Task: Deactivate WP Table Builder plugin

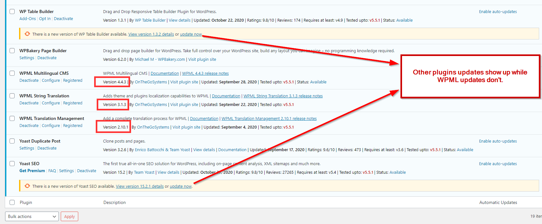Action: pos(63,19)
